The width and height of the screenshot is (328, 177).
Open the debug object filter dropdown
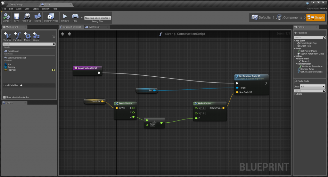point(97,18)
